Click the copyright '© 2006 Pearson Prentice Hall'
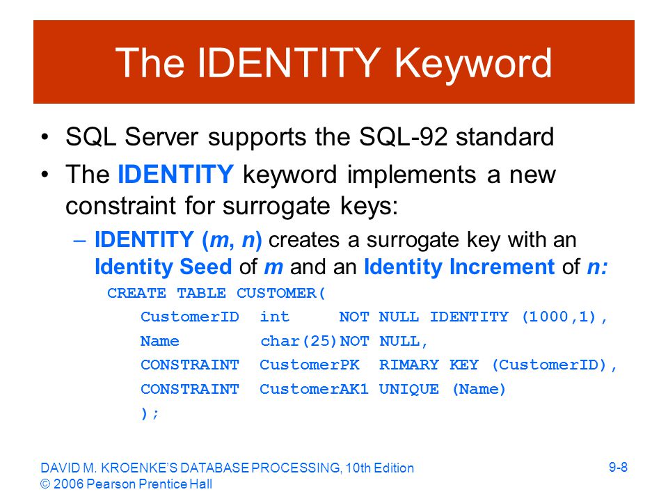Viewport: 668px width, 501px height. point(126,484)
